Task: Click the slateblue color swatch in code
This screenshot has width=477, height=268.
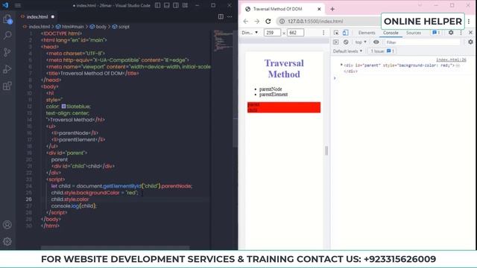Action: coord(63,106)
